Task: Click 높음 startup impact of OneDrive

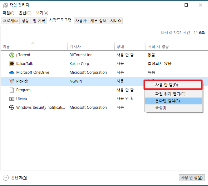Action: 151,73
